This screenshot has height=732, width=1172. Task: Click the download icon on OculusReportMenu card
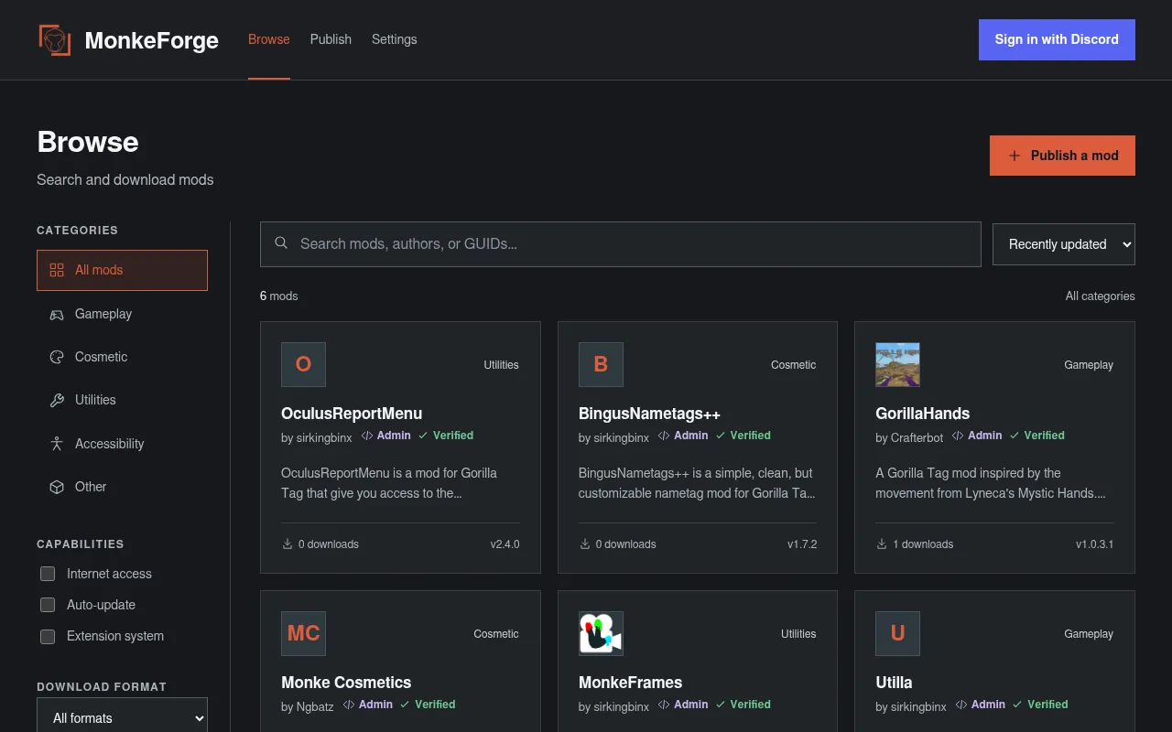click(288, 544)
